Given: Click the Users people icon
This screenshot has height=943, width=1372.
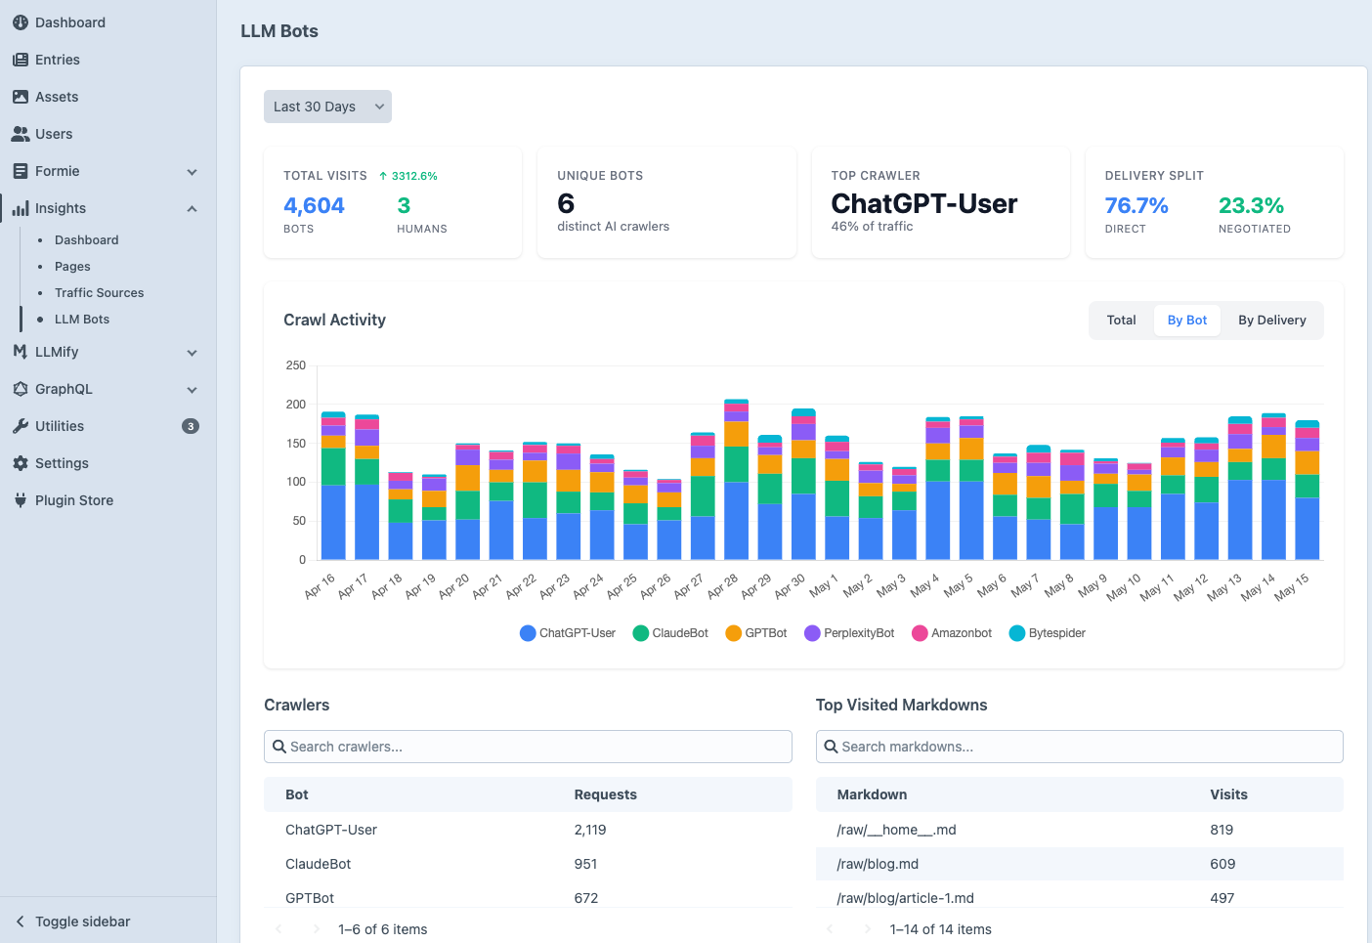Looking at the screenshot, I should tap(21, 134).
